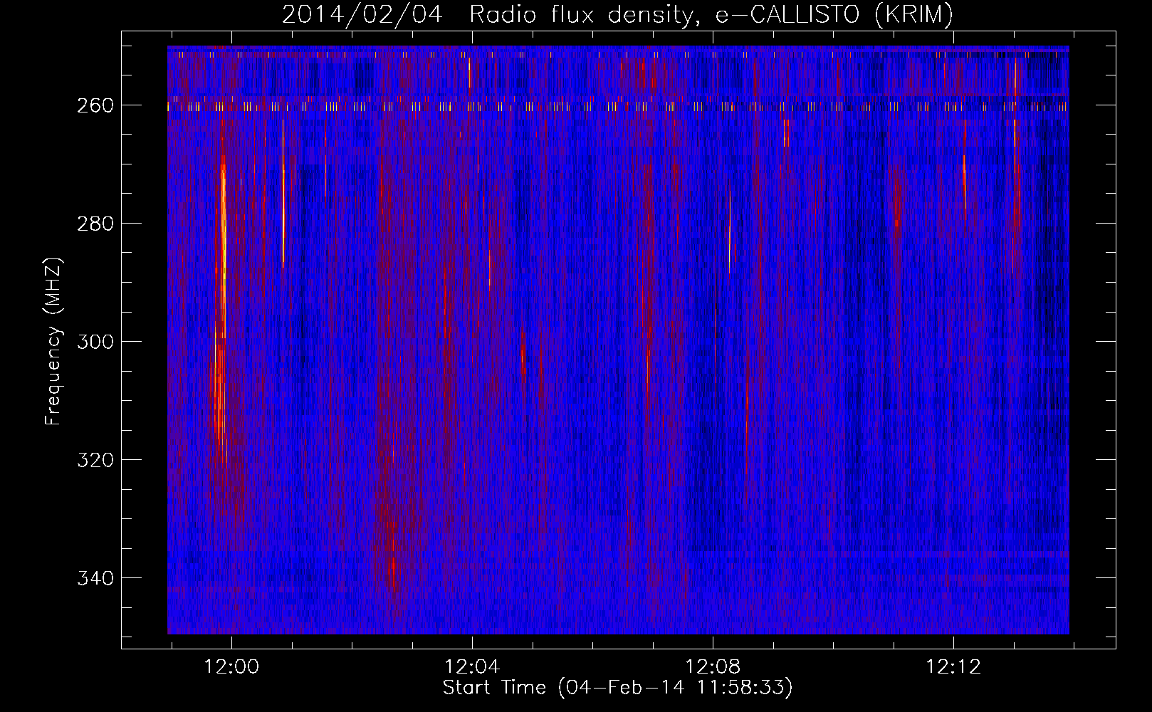1152x712 pixels.
Task: Click the 12:04 time tick label
Action: (472, 667)
